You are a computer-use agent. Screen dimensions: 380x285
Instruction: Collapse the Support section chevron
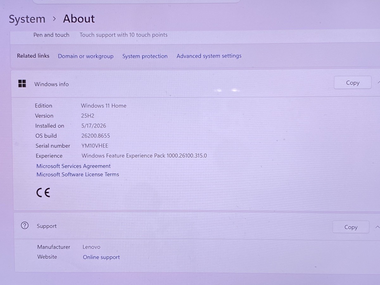tap(377, 227)
